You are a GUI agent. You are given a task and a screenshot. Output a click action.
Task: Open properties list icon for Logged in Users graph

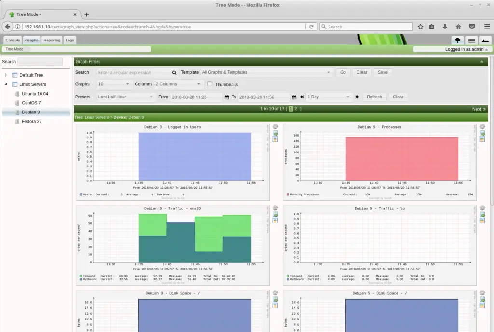click(x=275, y=139)
